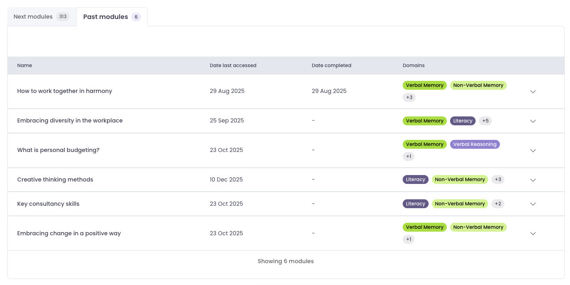Click the 6 count badge on Past modules
This screenshot has height=285, width=570.
pos(136,17)
